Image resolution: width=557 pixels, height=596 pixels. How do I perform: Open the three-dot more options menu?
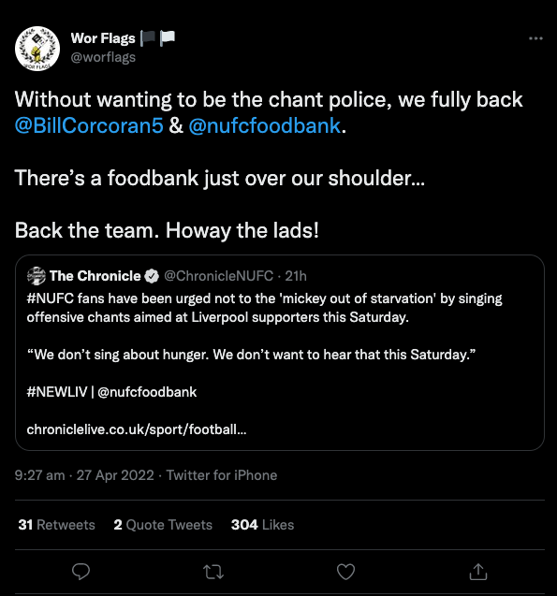tap(535, 38)
